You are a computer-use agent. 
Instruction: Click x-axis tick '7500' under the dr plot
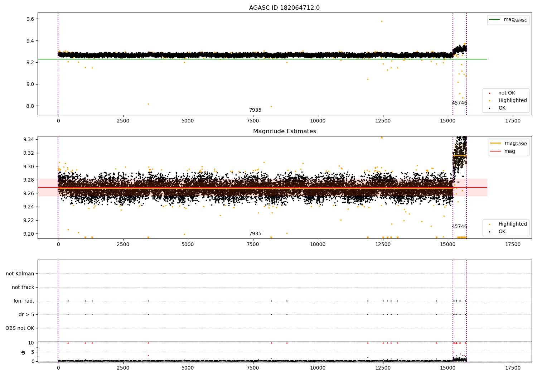pyautogui.click(x=253, y=368)
